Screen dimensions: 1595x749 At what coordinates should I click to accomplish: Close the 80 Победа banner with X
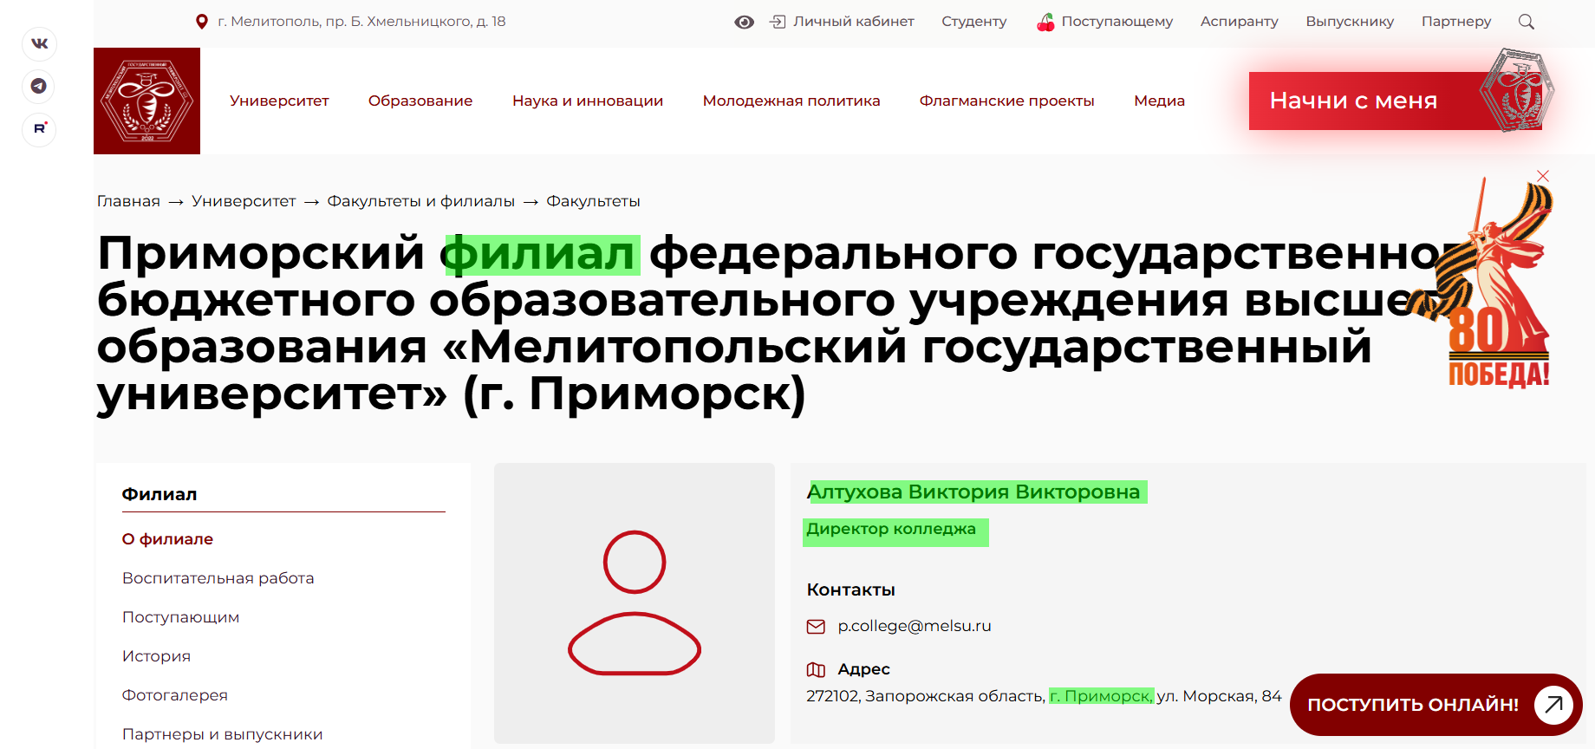[x=1543, y=176]
